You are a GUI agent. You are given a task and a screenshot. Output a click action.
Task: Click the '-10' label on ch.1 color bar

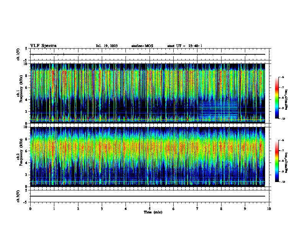tap(283, 119)
